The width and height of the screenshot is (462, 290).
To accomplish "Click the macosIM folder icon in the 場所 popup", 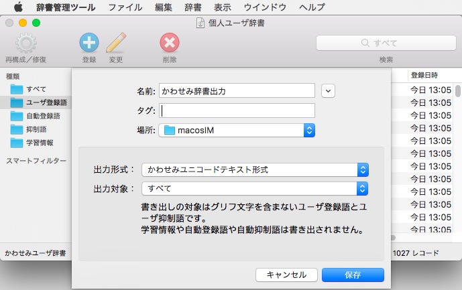I will click(x=170, y=130).
